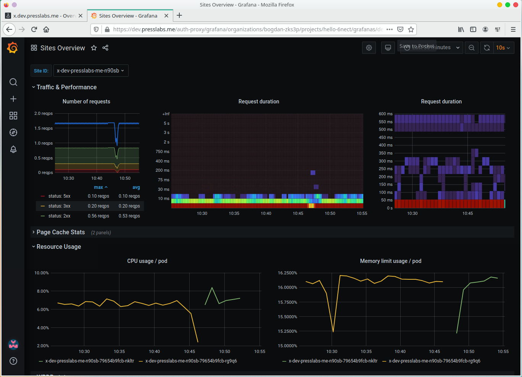522x377 pixels.
Task: Open the Help question mark icon
Action: pos(13,361)
